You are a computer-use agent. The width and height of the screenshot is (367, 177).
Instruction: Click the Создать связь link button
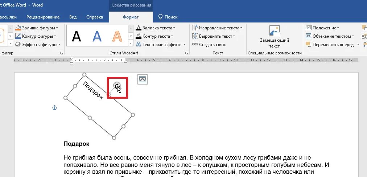(209, 45)
